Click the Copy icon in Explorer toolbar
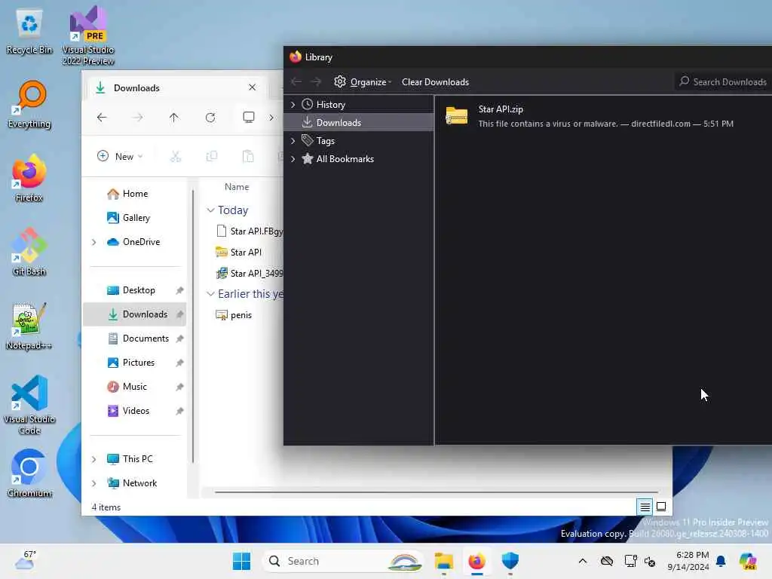This screenshot has height=579, width=772. coord(212,157)
